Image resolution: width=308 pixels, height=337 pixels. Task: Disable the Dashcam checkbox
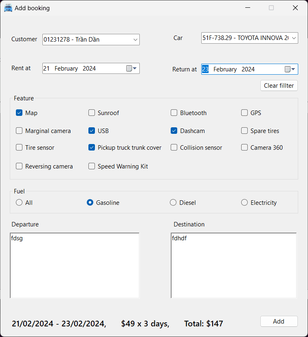174,131
